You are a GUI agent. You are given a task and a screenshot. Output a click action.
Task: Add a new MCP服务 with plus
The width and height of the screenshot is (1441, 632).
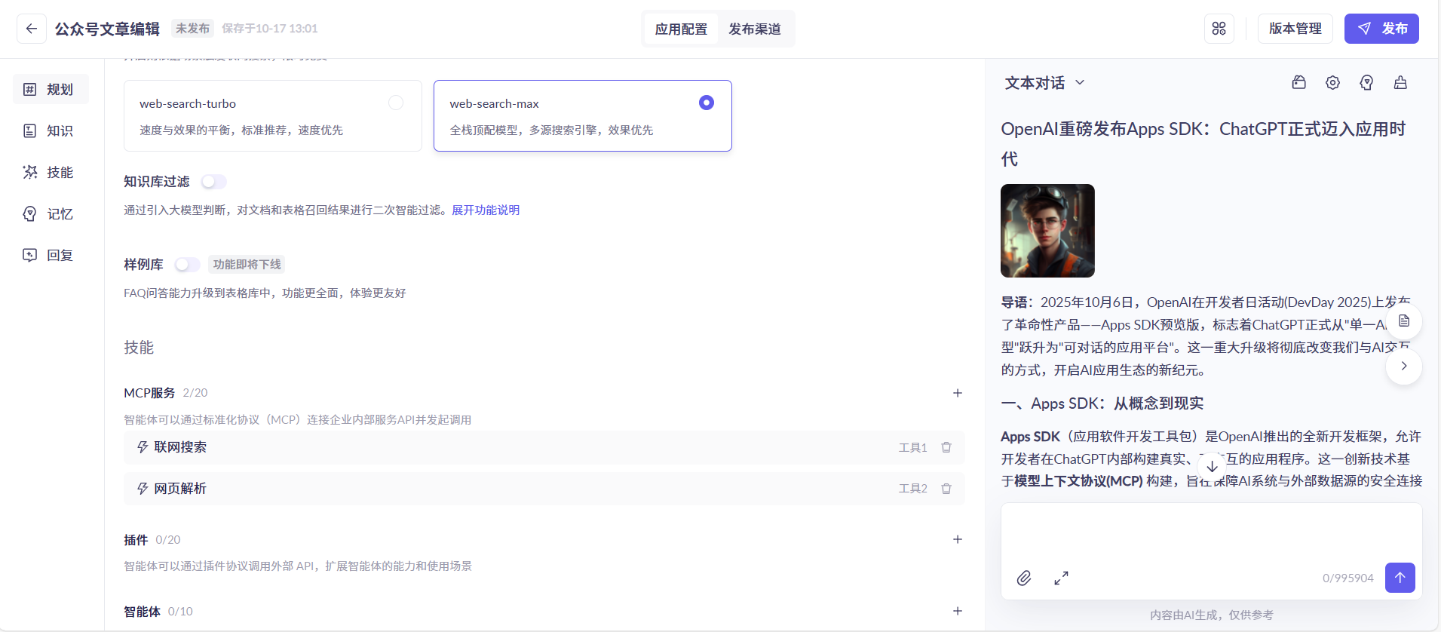point(957,393)
